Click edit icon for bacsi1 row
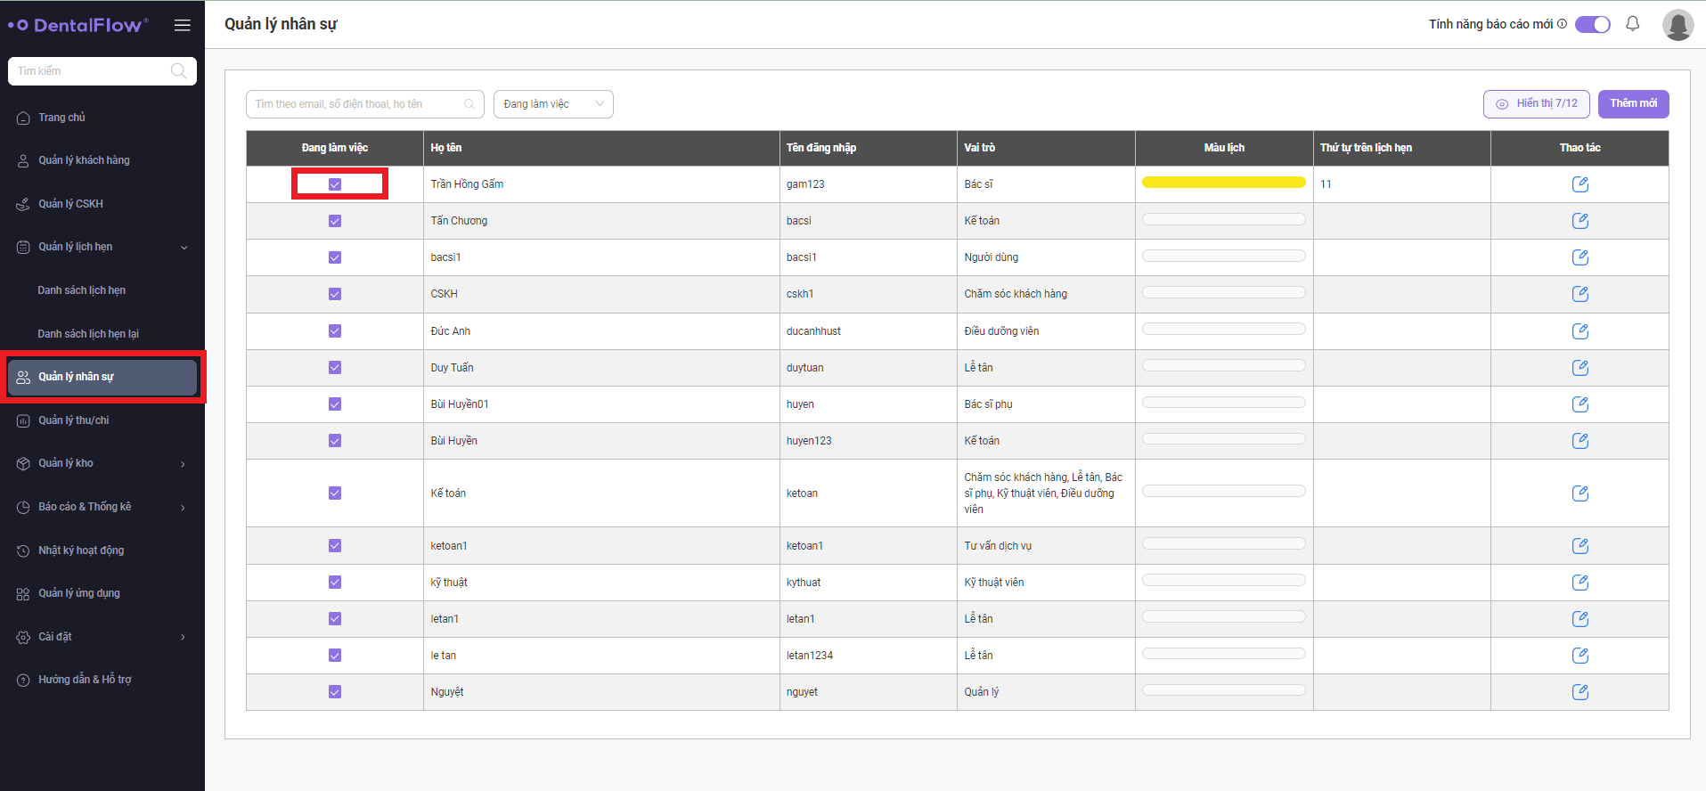Screen dimensions: 1706x791 [1579, 257]
